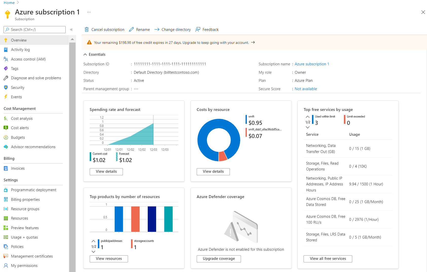
Task: Click inside the sidebar search box
Action: (34, 29)
